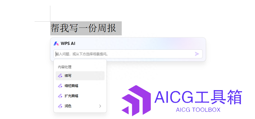255x119 pixels.
Task: Select the 润色 menu entry
Action: click(80, 106)
